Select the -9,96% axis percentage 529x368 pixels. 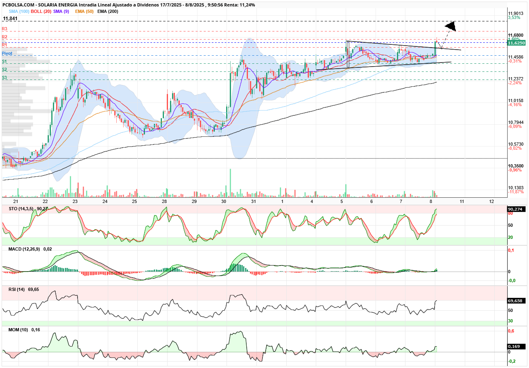click(x=514, y=170)
